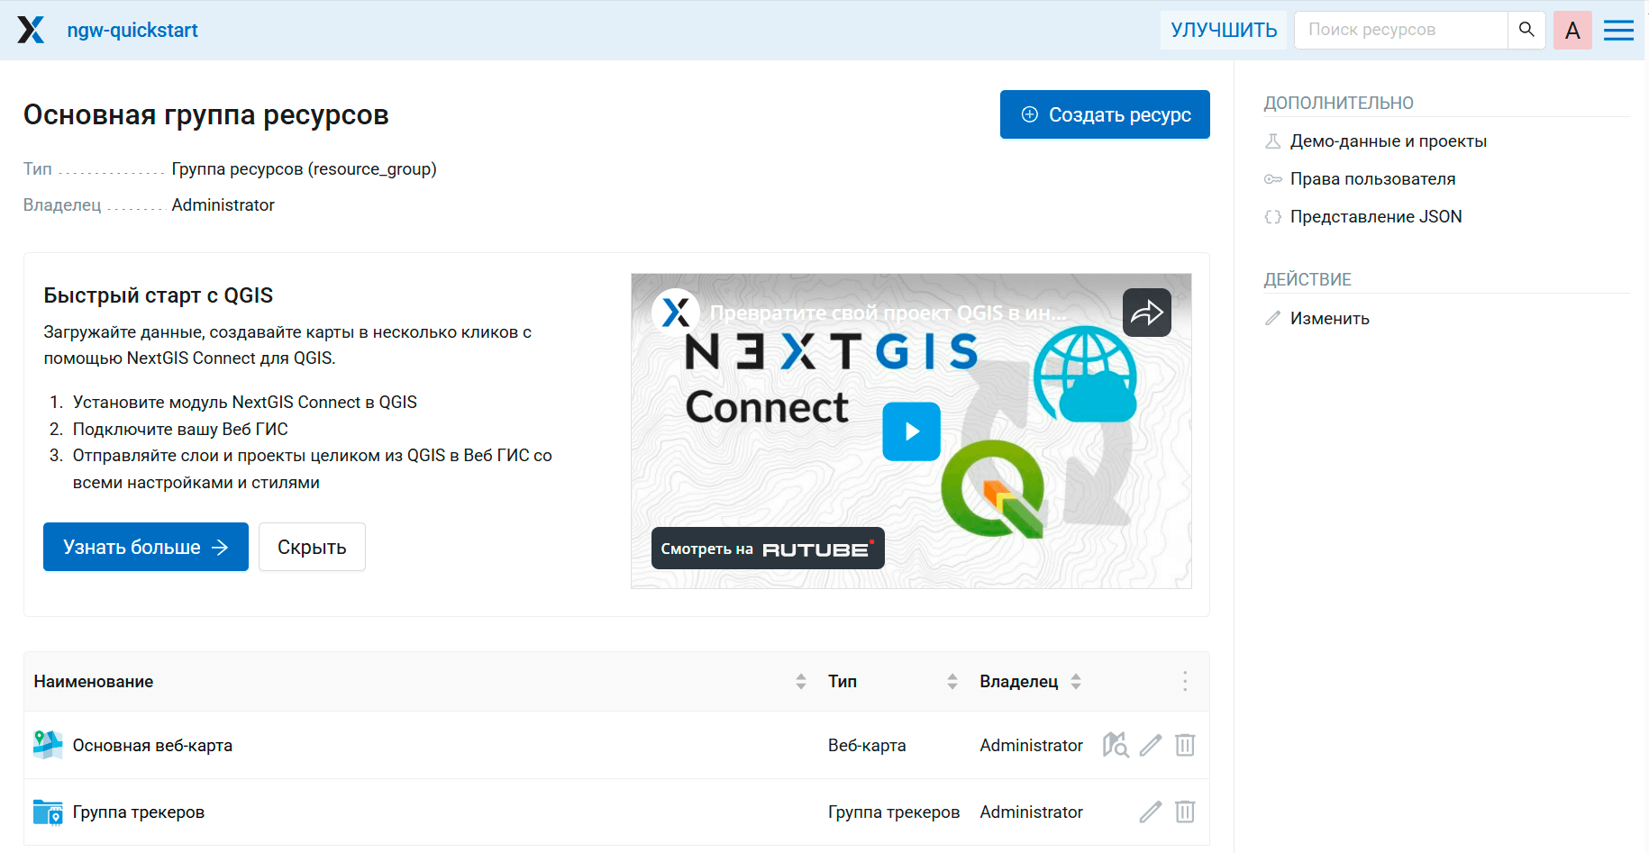Open the hamburger main menu

click(x=1618, y=31)
